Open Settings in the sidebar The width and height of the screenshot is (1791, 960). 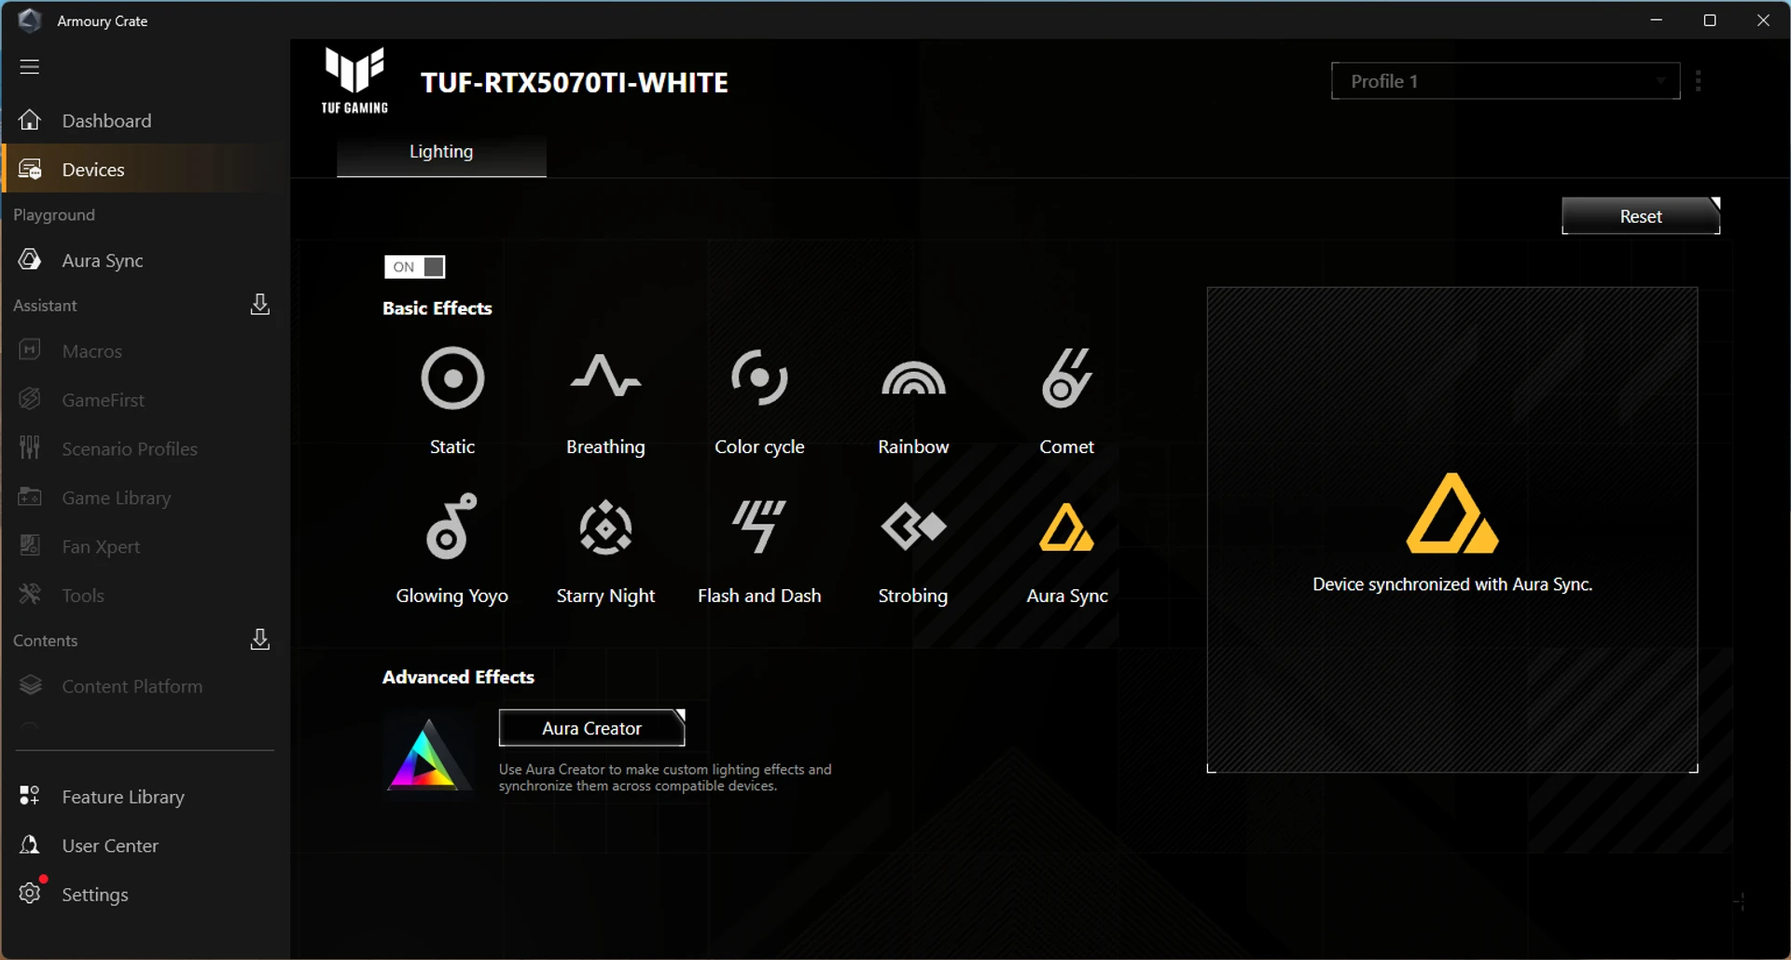pyautogui.click(x=146, y=894)
